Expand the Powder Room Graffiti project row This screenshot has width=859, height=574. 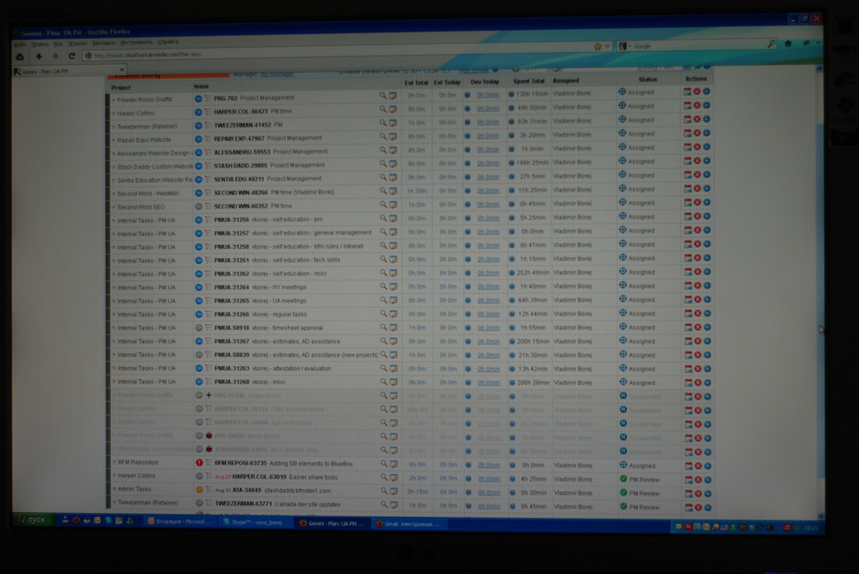pyautogui.click(x=113, y=99)
